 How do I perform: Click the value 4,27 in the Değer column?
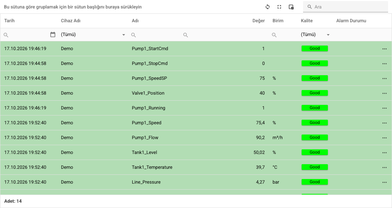coord(260,182)
